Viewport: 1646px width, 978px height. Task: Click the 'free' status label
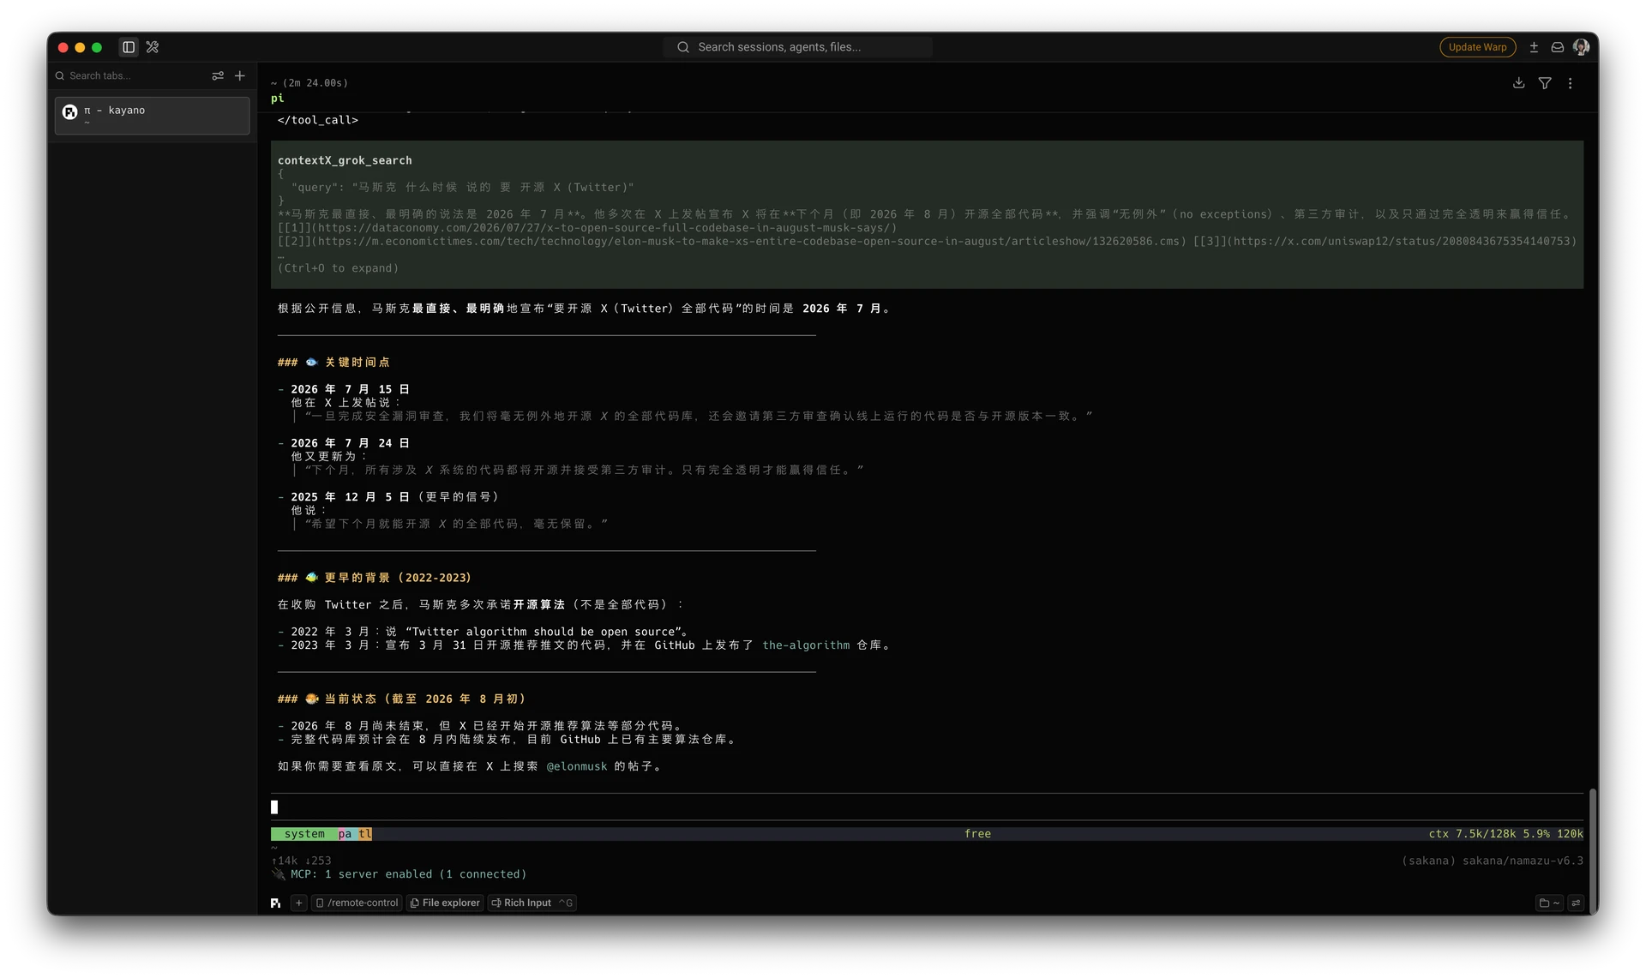click(x=977, y=834)
